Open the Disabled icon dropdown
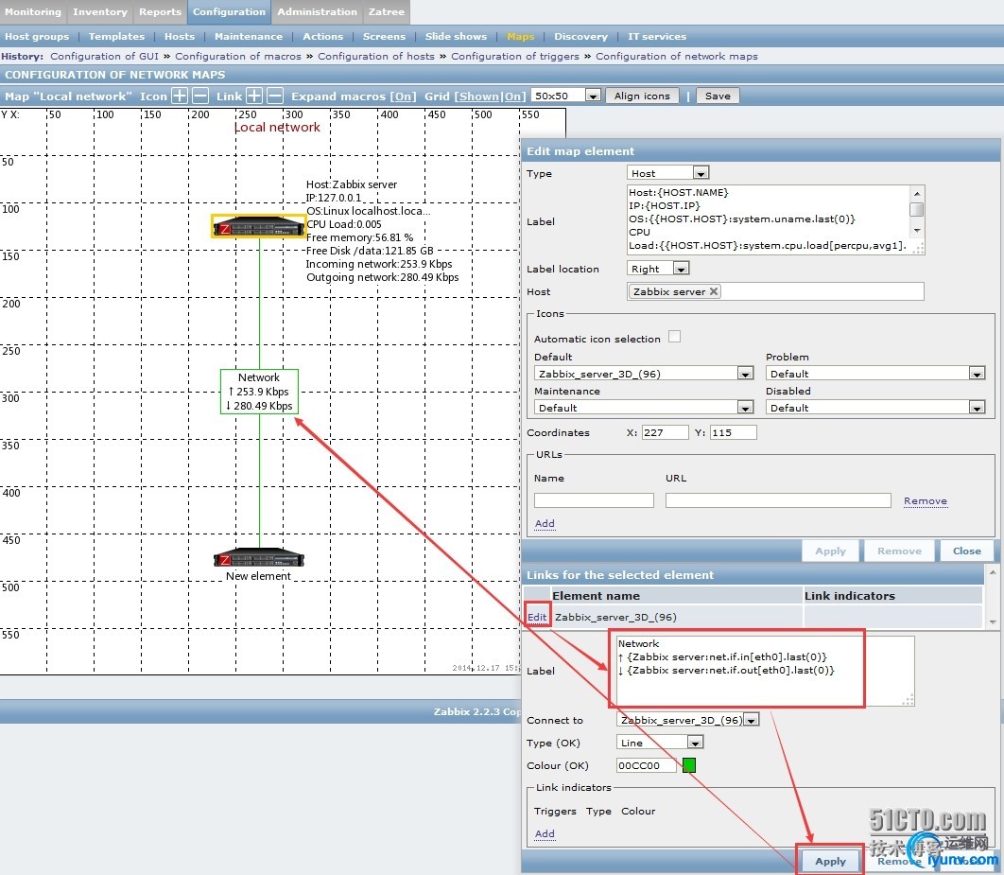 tap(874, 408)
